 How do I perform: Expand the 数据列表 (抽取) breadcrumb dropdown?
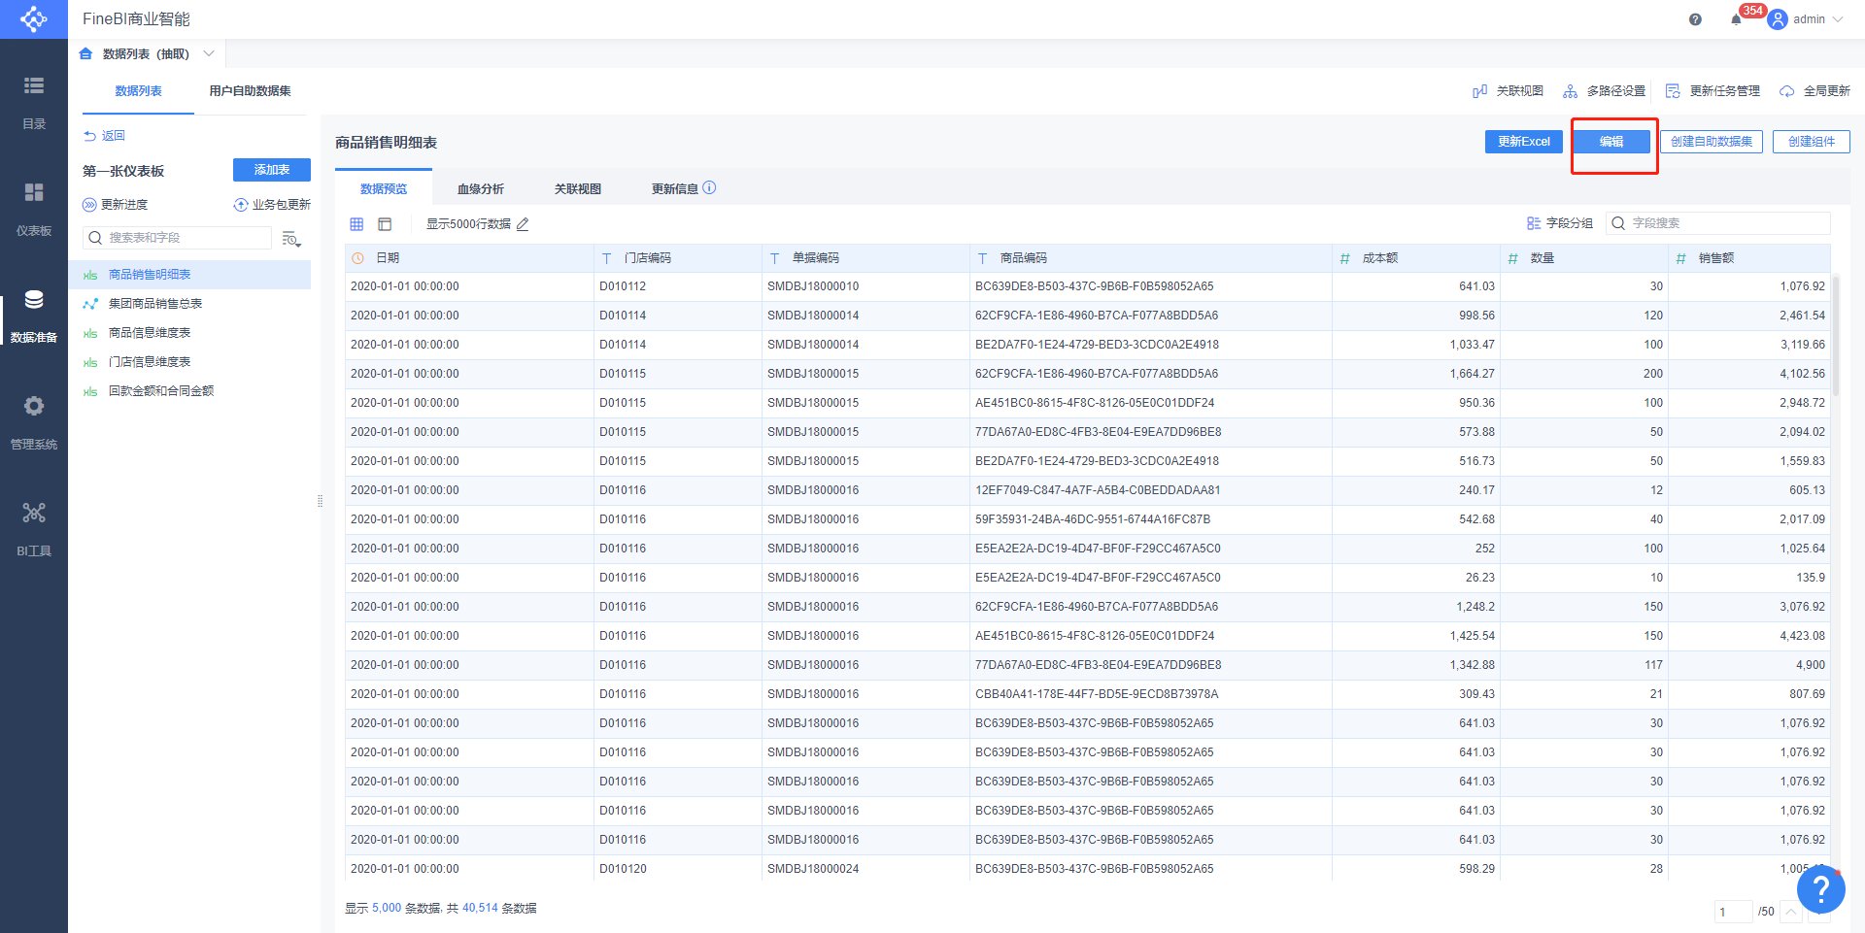tap(209, 54)
